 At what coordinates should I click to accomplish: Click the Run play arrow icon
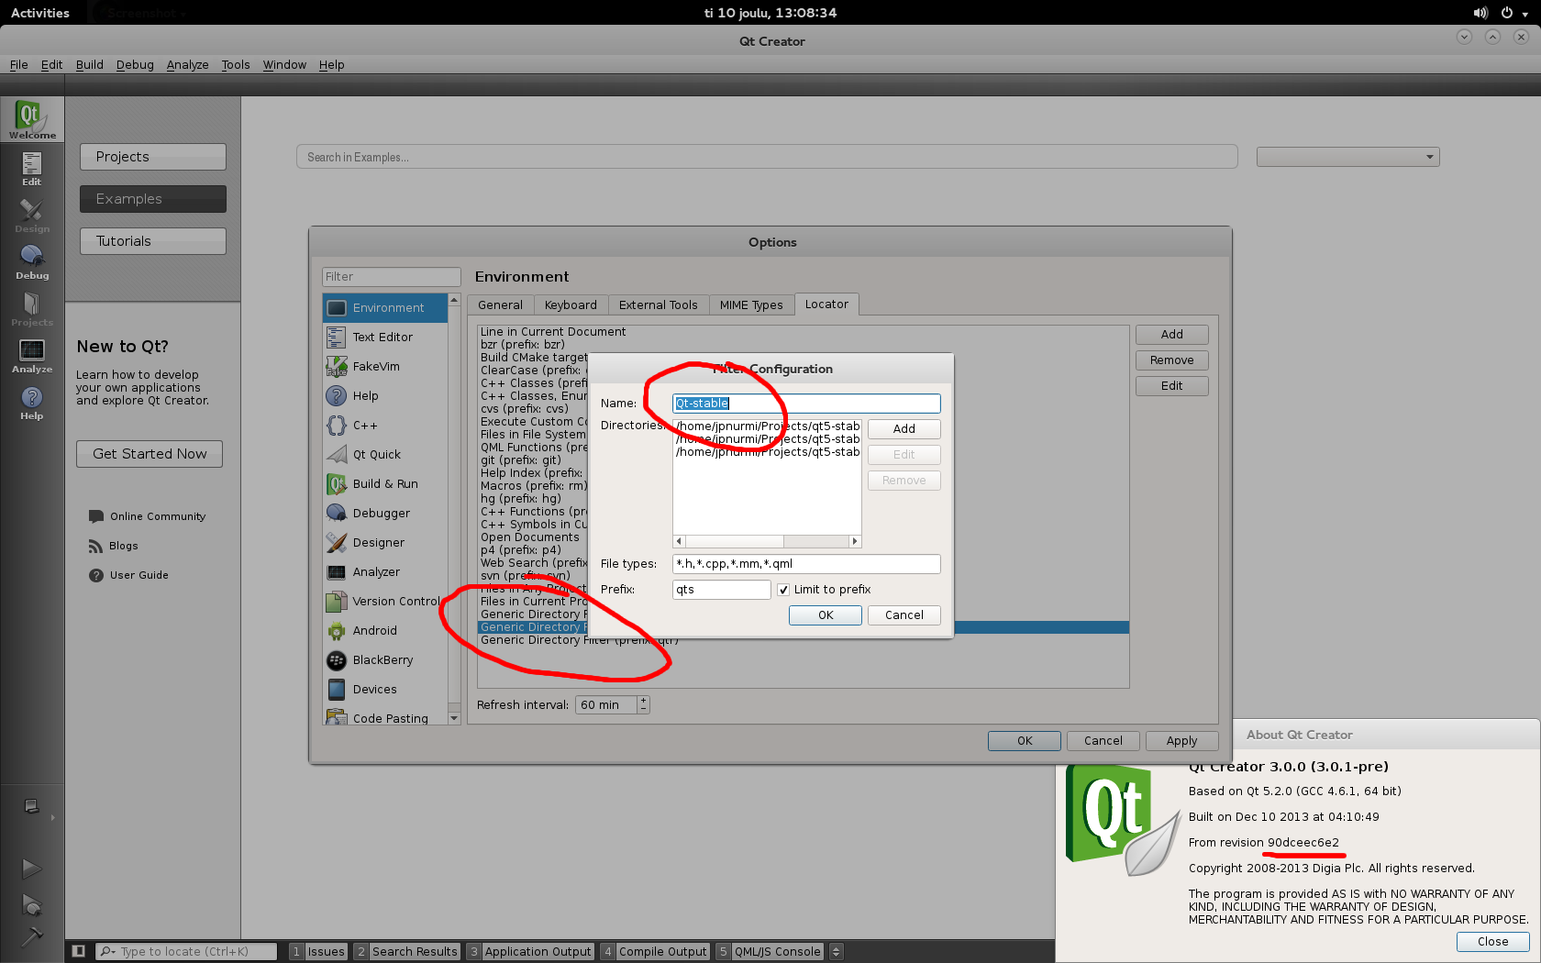pyautogui.click(x=32, y=869)
